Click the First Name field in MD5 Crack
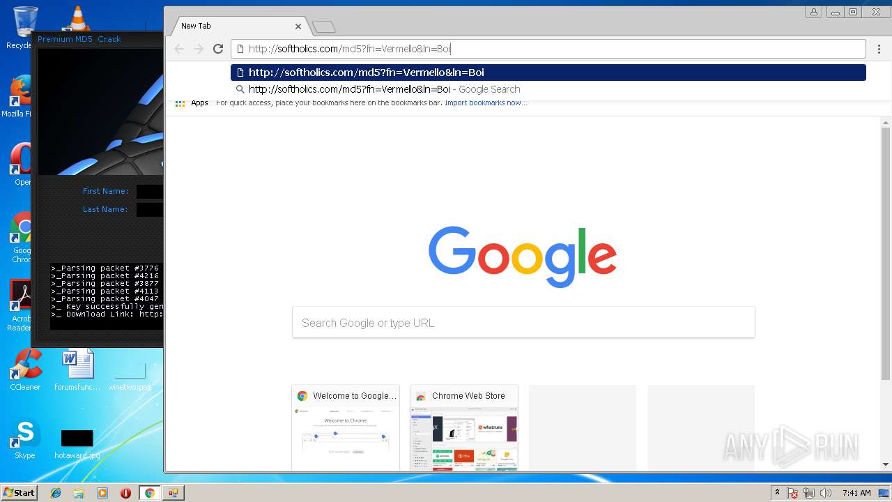Image resolution: width=892 pixels, height=502 pixels. pos(150,192)
